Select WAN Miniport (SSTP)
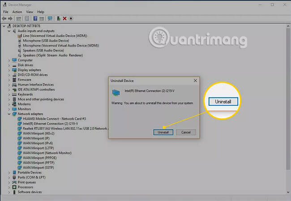Screen dimensions: 291x201 point(38,167)
